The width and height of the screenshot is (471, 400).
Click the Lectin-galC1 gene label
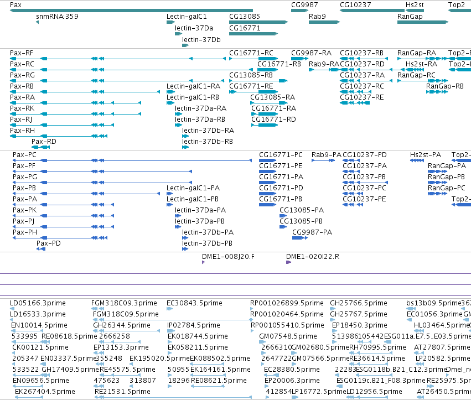187,17
